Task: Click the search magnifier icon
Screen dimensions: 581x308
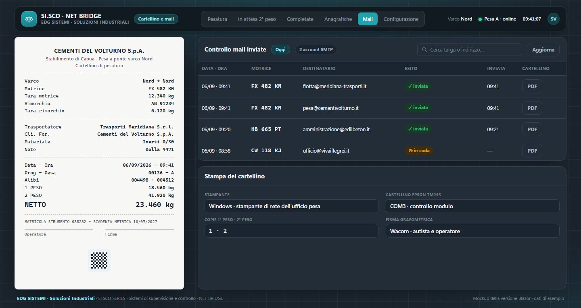Action: [x=424, y=50]
